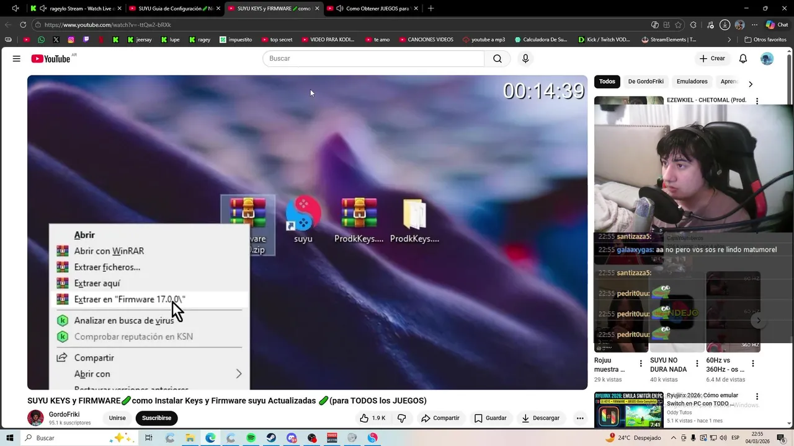Click the Descargar button
Screen dimensions: 794x446
point(540,418)
